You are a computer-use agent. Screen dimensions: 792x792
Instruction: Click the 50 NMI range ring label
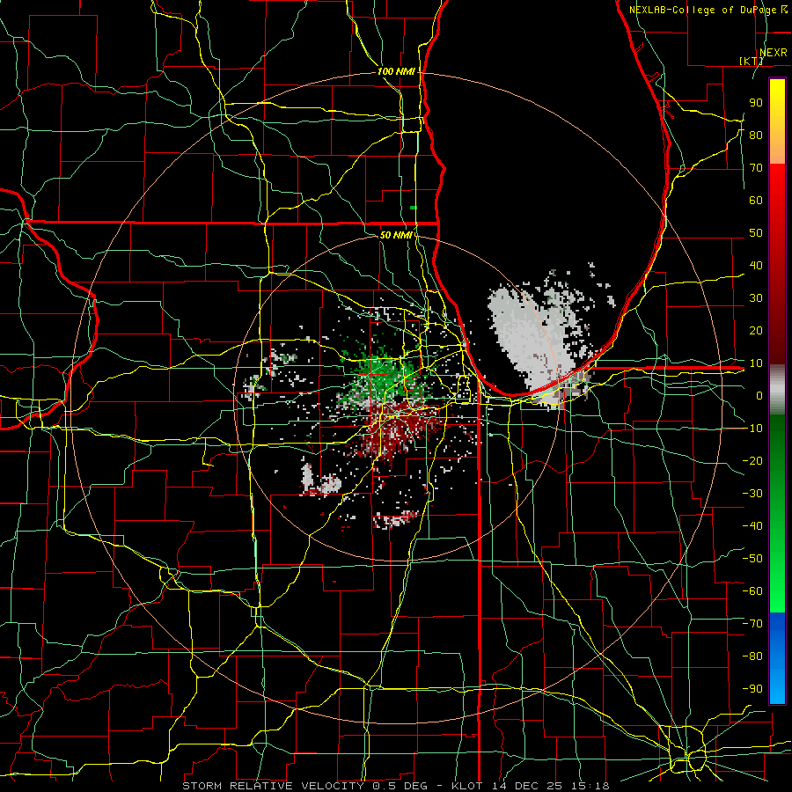[396, 235]
